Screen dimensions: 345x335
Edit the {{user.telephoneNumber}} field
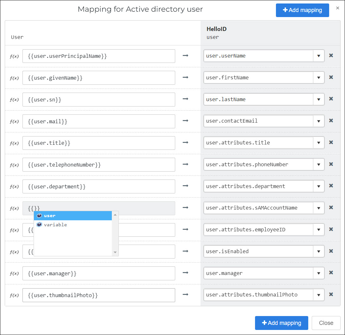99,165
